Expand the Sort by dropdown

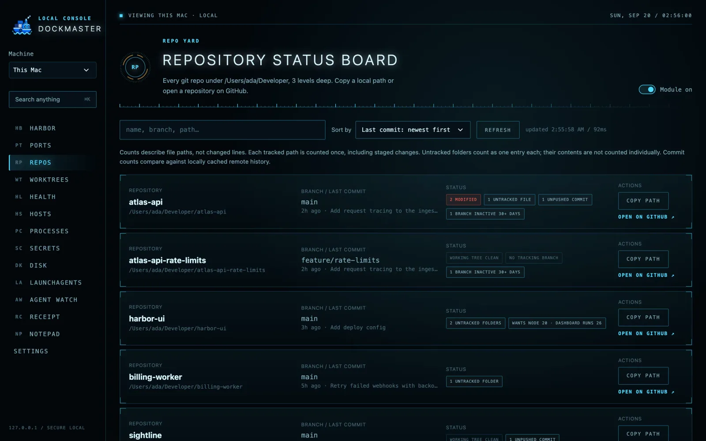(x=413, y=130)
